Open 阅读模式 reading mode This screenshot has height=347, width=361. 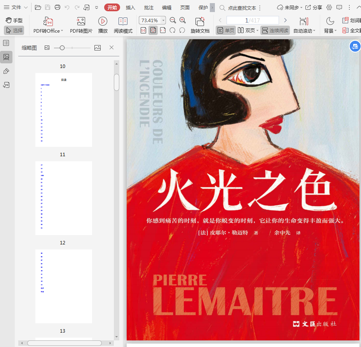coord(123,22)
